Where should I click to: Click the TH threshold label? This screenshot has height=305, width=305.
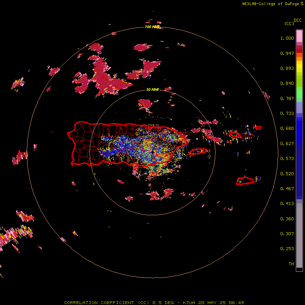[291, 264]
